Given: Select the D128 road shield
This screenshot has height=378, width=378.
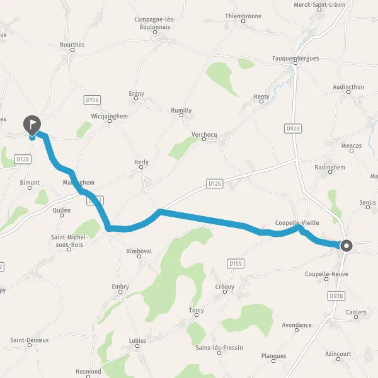Looking at the screenshot, I should coord(23,159).
